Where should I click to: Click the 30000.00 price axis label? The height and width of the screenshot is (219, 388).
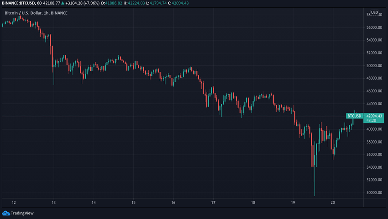(x=374, y=192)
